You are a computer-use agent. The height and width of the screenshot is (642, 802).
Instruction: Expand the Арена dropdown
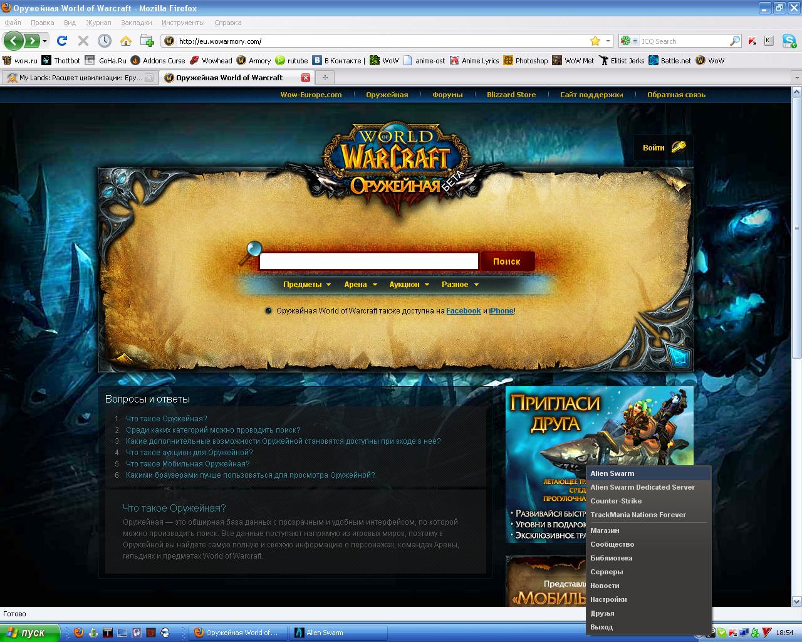[361, 285]
